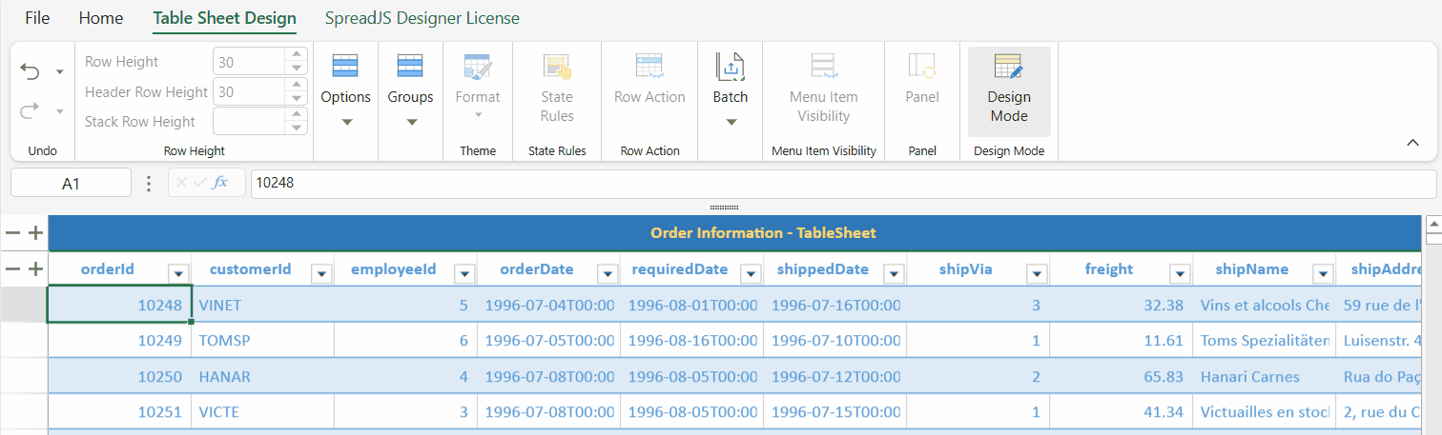Decrease Header Row Height with down stepper
This screenshot has height=435, width=1442.
point(297,99)
